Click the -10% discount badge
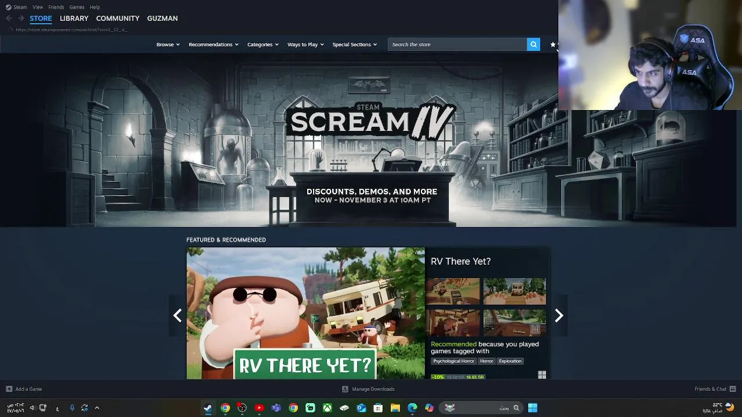This screenshot has height=417, width=742. tap(438, 377)
